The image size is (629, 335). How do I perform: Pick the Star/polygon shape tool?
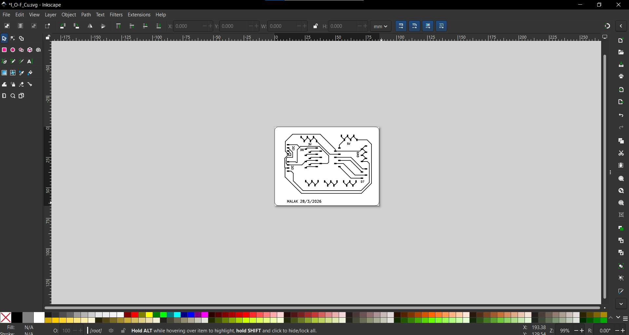tap(21, 50)
